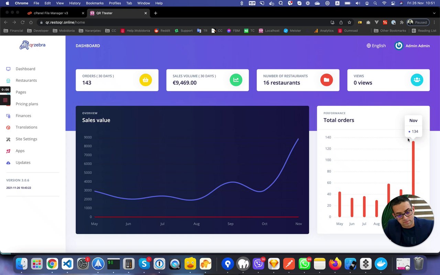This screenshot has height=275, width=440.
Task: Stop the screen recording red button
Action: 5,100
